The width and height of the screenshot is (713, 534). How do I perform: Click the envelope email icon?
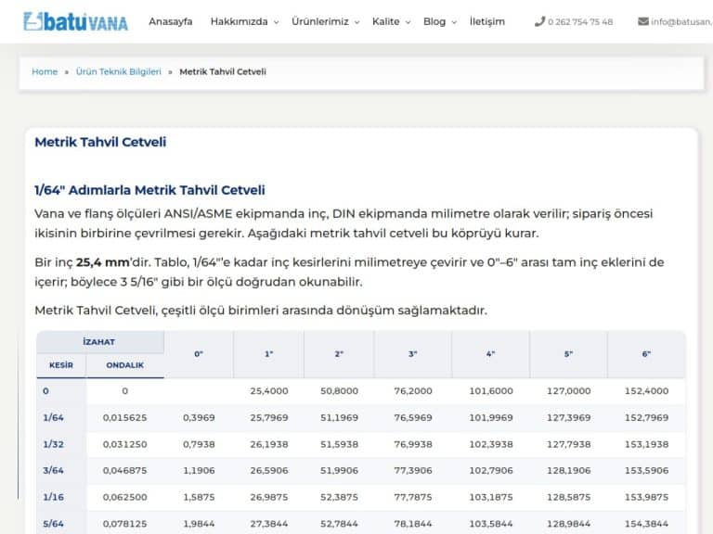[643, 21]
